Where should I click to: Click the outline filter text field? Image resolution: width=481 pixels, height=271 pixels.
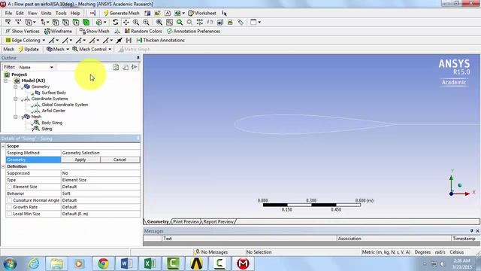(83, 67)
